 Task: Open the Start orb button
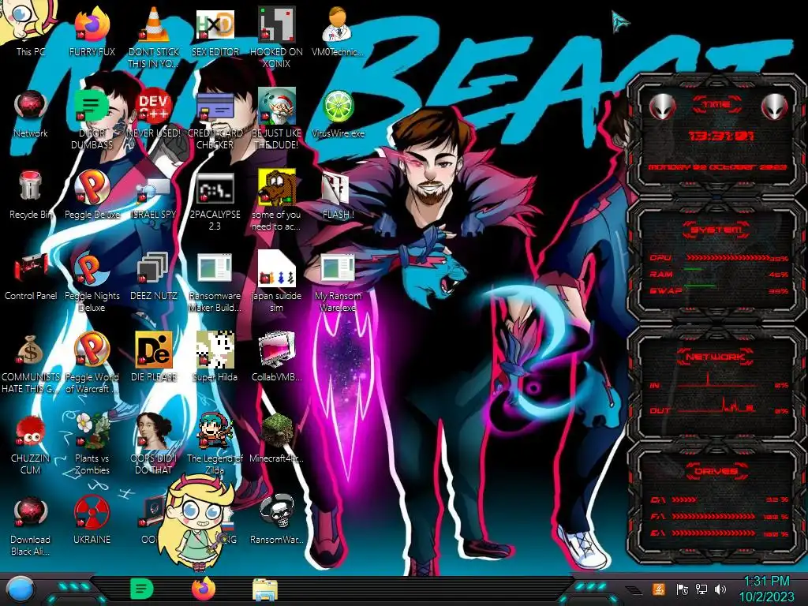point(20,589)
